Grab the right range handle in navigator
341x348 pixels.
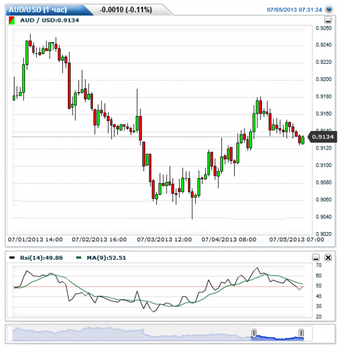[x=301, y=333]
